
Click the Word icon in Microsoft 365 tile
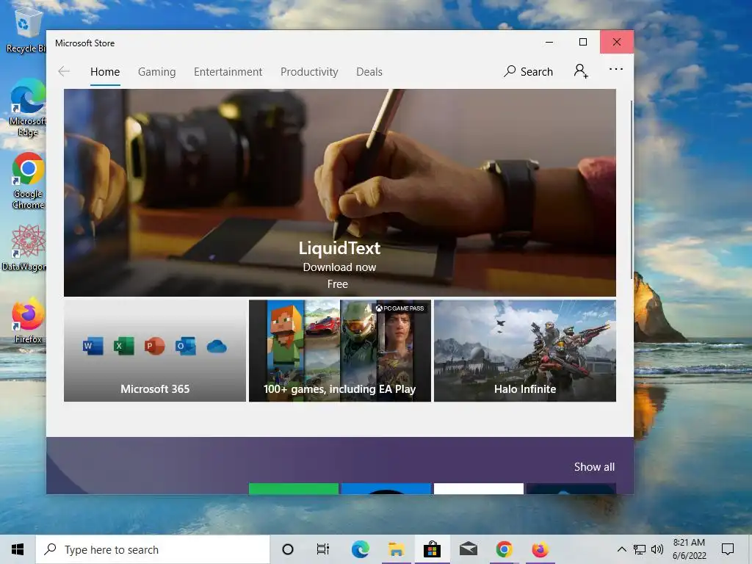coord(93,346)
